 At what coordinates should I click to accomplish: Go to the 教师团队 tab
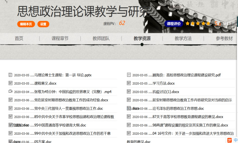[x=101, y=38]
